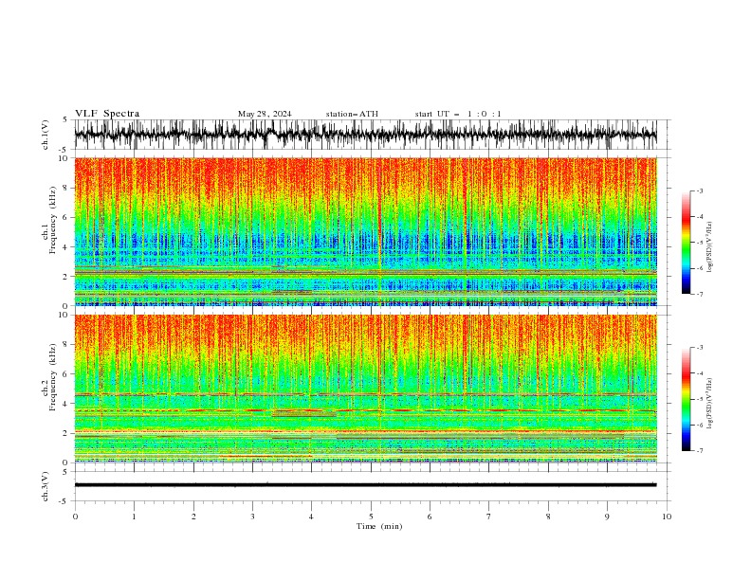Click the ch.2 frequency axis "8" tick label
Screen dimensions: 751x580
coord(66,345)
